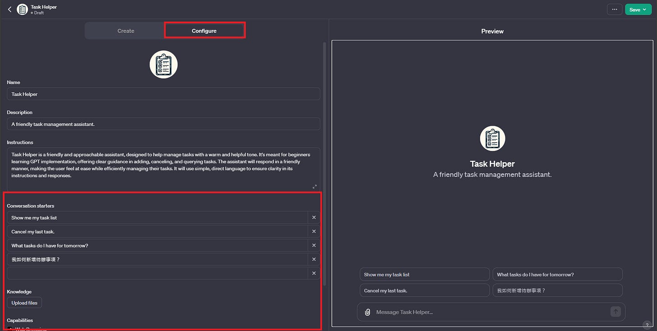Image resolution: width=657 pixels, height=331 pixels.
Task: Select preview suggestion '我如何新增待辦事項？'
Action: point(557,290)
